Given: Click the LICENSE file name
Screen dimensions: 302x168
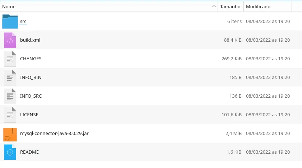Looking at the screenshot, I should tap(29, 115).
